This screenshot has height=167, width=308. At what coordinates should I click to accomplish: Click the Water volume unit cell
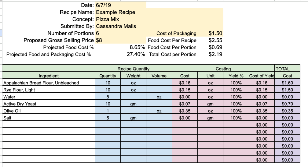(x=159, y=97)
